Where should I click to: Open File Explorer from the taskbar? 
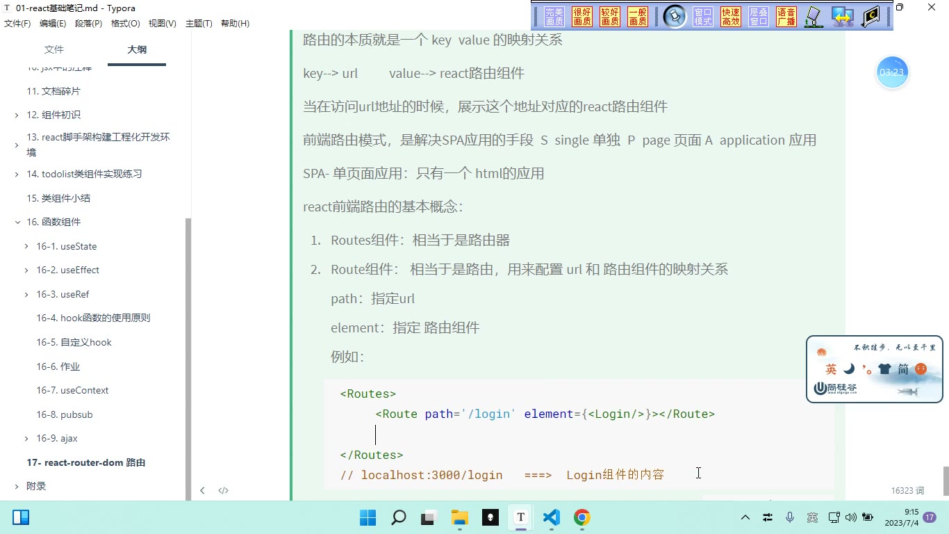(x=459, y=517)
